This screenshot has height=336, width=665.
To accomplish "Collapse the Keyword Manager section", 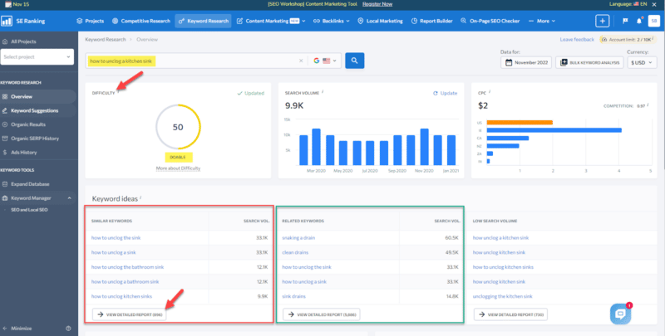I will 70,197.
